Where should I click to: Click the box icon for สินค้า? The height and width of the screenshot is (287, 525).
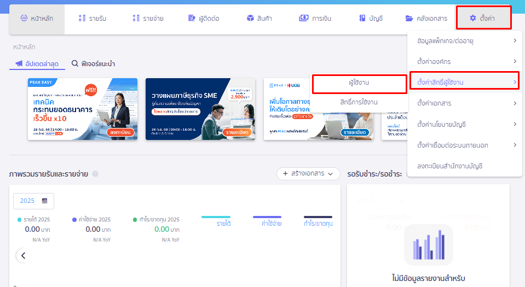click(x=250, y=19)
